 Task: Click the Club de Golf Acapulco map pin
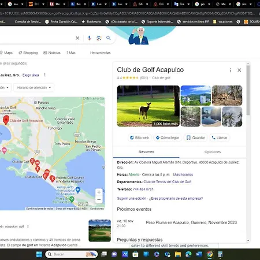point(6,120)
